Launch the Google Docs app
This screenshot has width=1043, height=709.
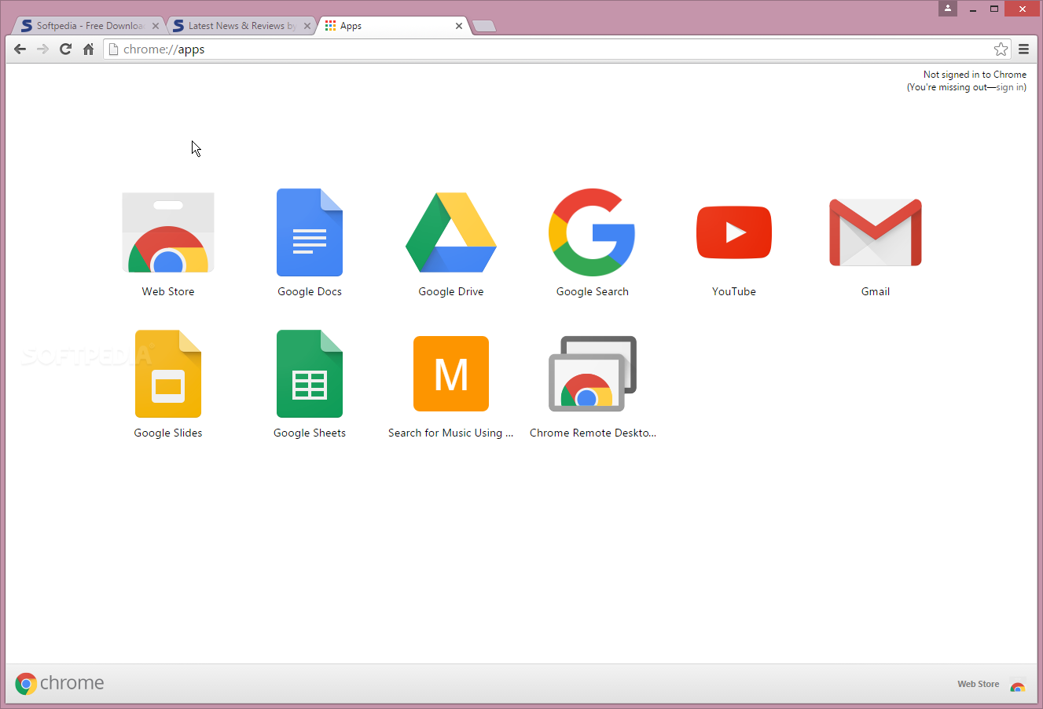310,233
